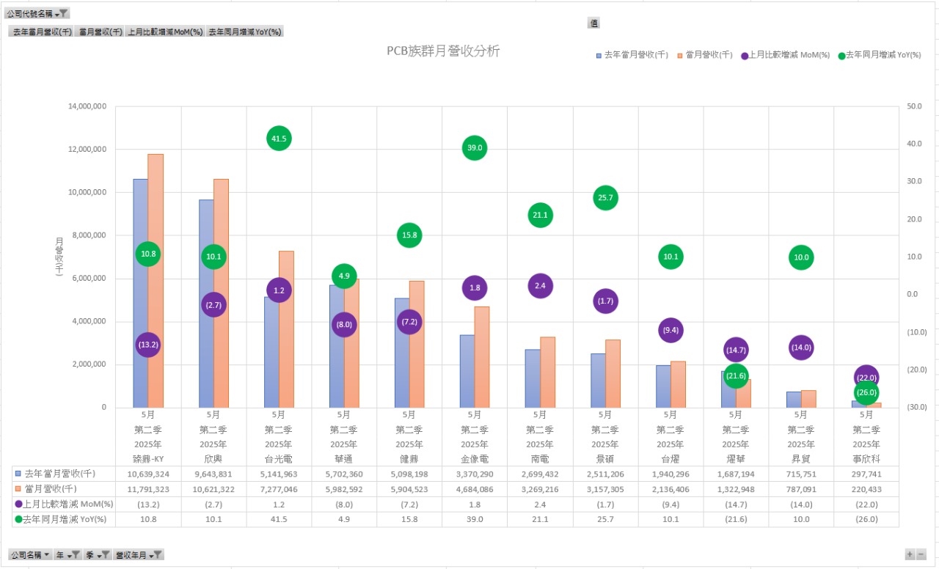
Task: Select the purple (1.7) bubble for 景碩
Action: (x=605, y=301)
